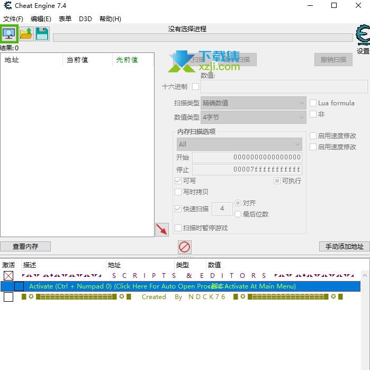This screenshot has width=370, height=370.
Task: Check the Created By NDCK76 row box
Action: point(8,297)
